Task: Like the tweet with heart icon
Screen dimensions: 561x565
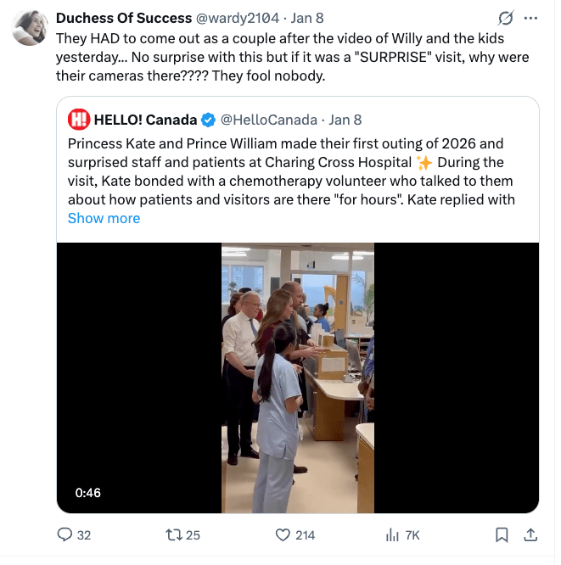Action: [283, 534]
